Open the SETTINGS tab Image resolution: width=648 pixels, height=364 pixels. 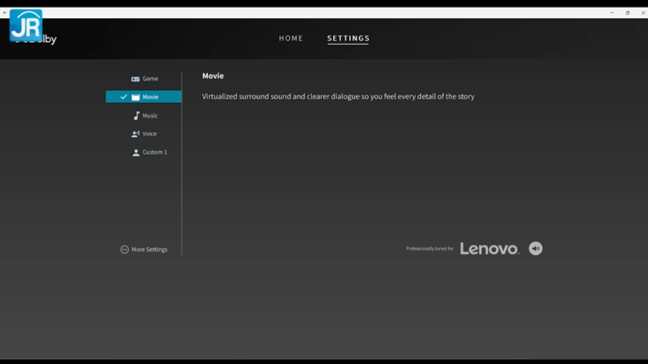point(348,38)
